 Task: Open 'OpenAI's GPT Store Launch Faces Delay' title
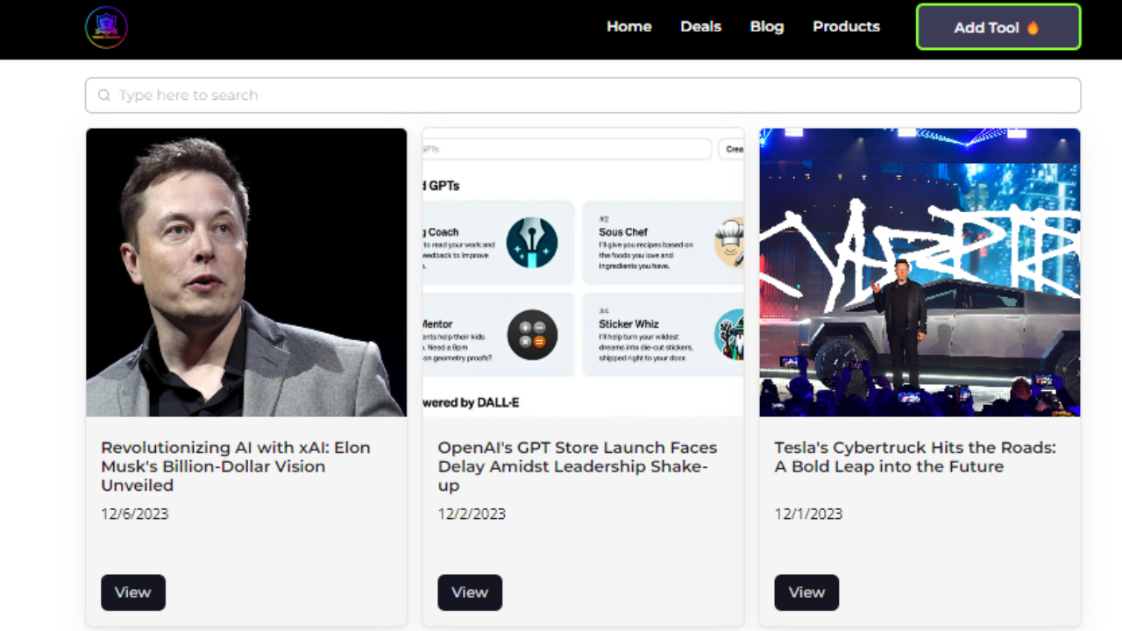click(x=578, y=466)
